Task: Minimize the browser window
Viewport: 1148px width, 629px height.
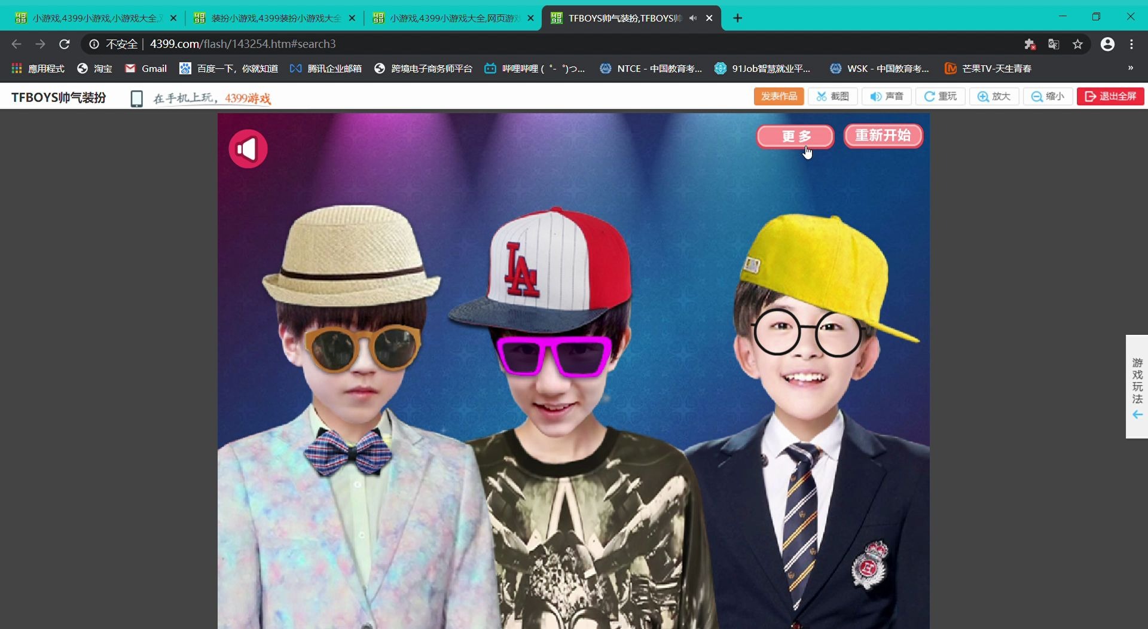Action: coord(1062,17)
